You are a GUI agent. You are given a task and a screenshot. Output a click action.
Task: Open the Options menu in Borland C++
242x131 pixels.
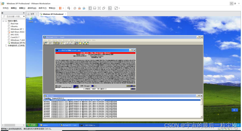pyautogui.click(x=82, y=40)
